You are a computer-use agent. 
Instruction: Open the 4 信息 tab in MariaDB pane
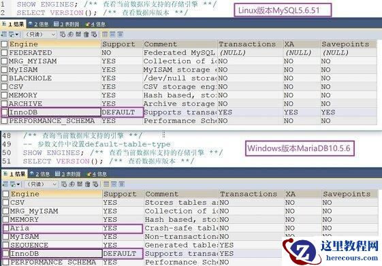point(97,174)
